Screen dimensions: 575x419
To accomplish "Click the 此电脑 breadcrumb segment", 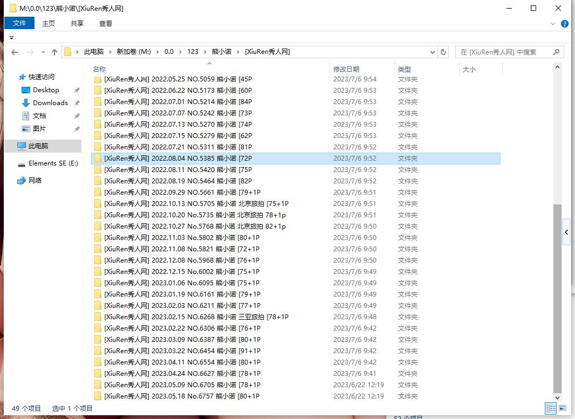I will [94, 52].
